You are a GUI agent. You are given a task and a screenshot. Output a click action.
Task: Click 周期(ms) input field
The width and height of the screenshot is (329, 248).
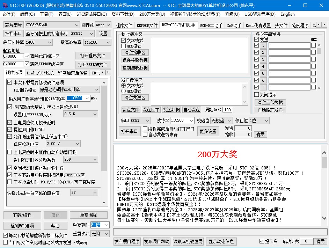228,110
